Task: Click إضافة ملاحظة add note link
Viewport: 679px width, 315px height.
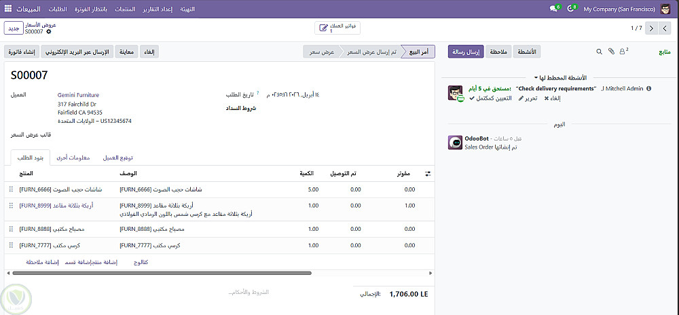Action: [x=42, y=262]
